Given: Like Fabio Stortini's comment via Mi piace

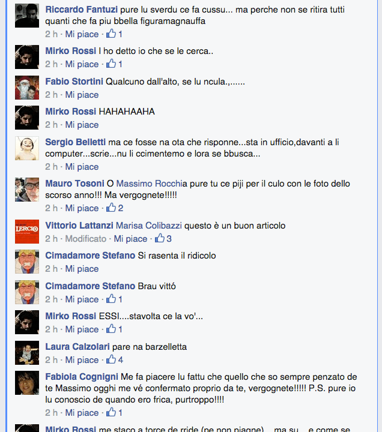Looking at the screenshot, I should 82,95.
